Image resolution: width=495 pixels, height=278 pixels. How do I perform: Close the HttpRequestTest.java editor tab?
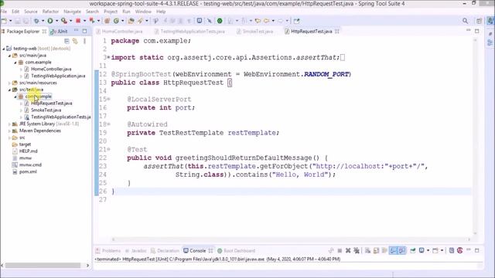pos(337,31)
